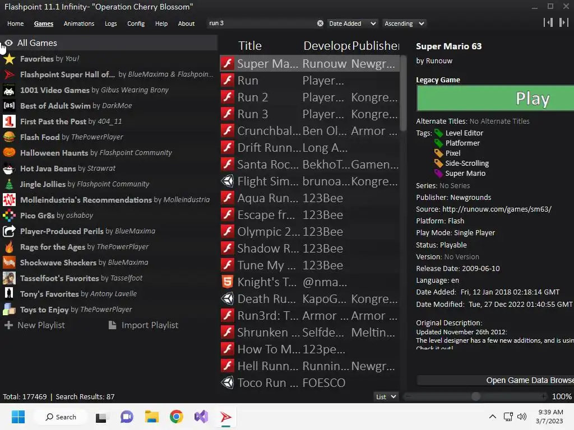Toggle the All Games eye icon
The width and height of the screenshot is (574, 430).
tap(9, 43)
